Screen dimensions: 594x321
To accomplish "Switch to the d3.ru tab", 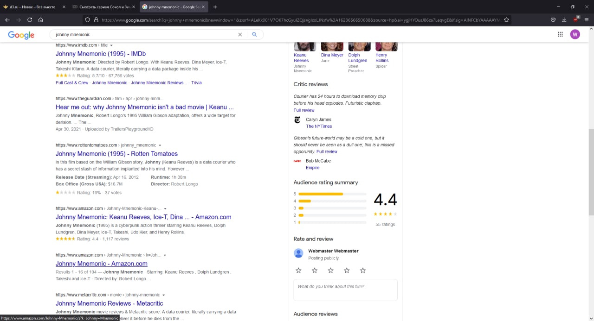I will coord(35,7).
